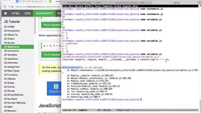Click the sidebar scrollbar in w3schools
This screenshot has width=202, height=113.
point(35,26)
